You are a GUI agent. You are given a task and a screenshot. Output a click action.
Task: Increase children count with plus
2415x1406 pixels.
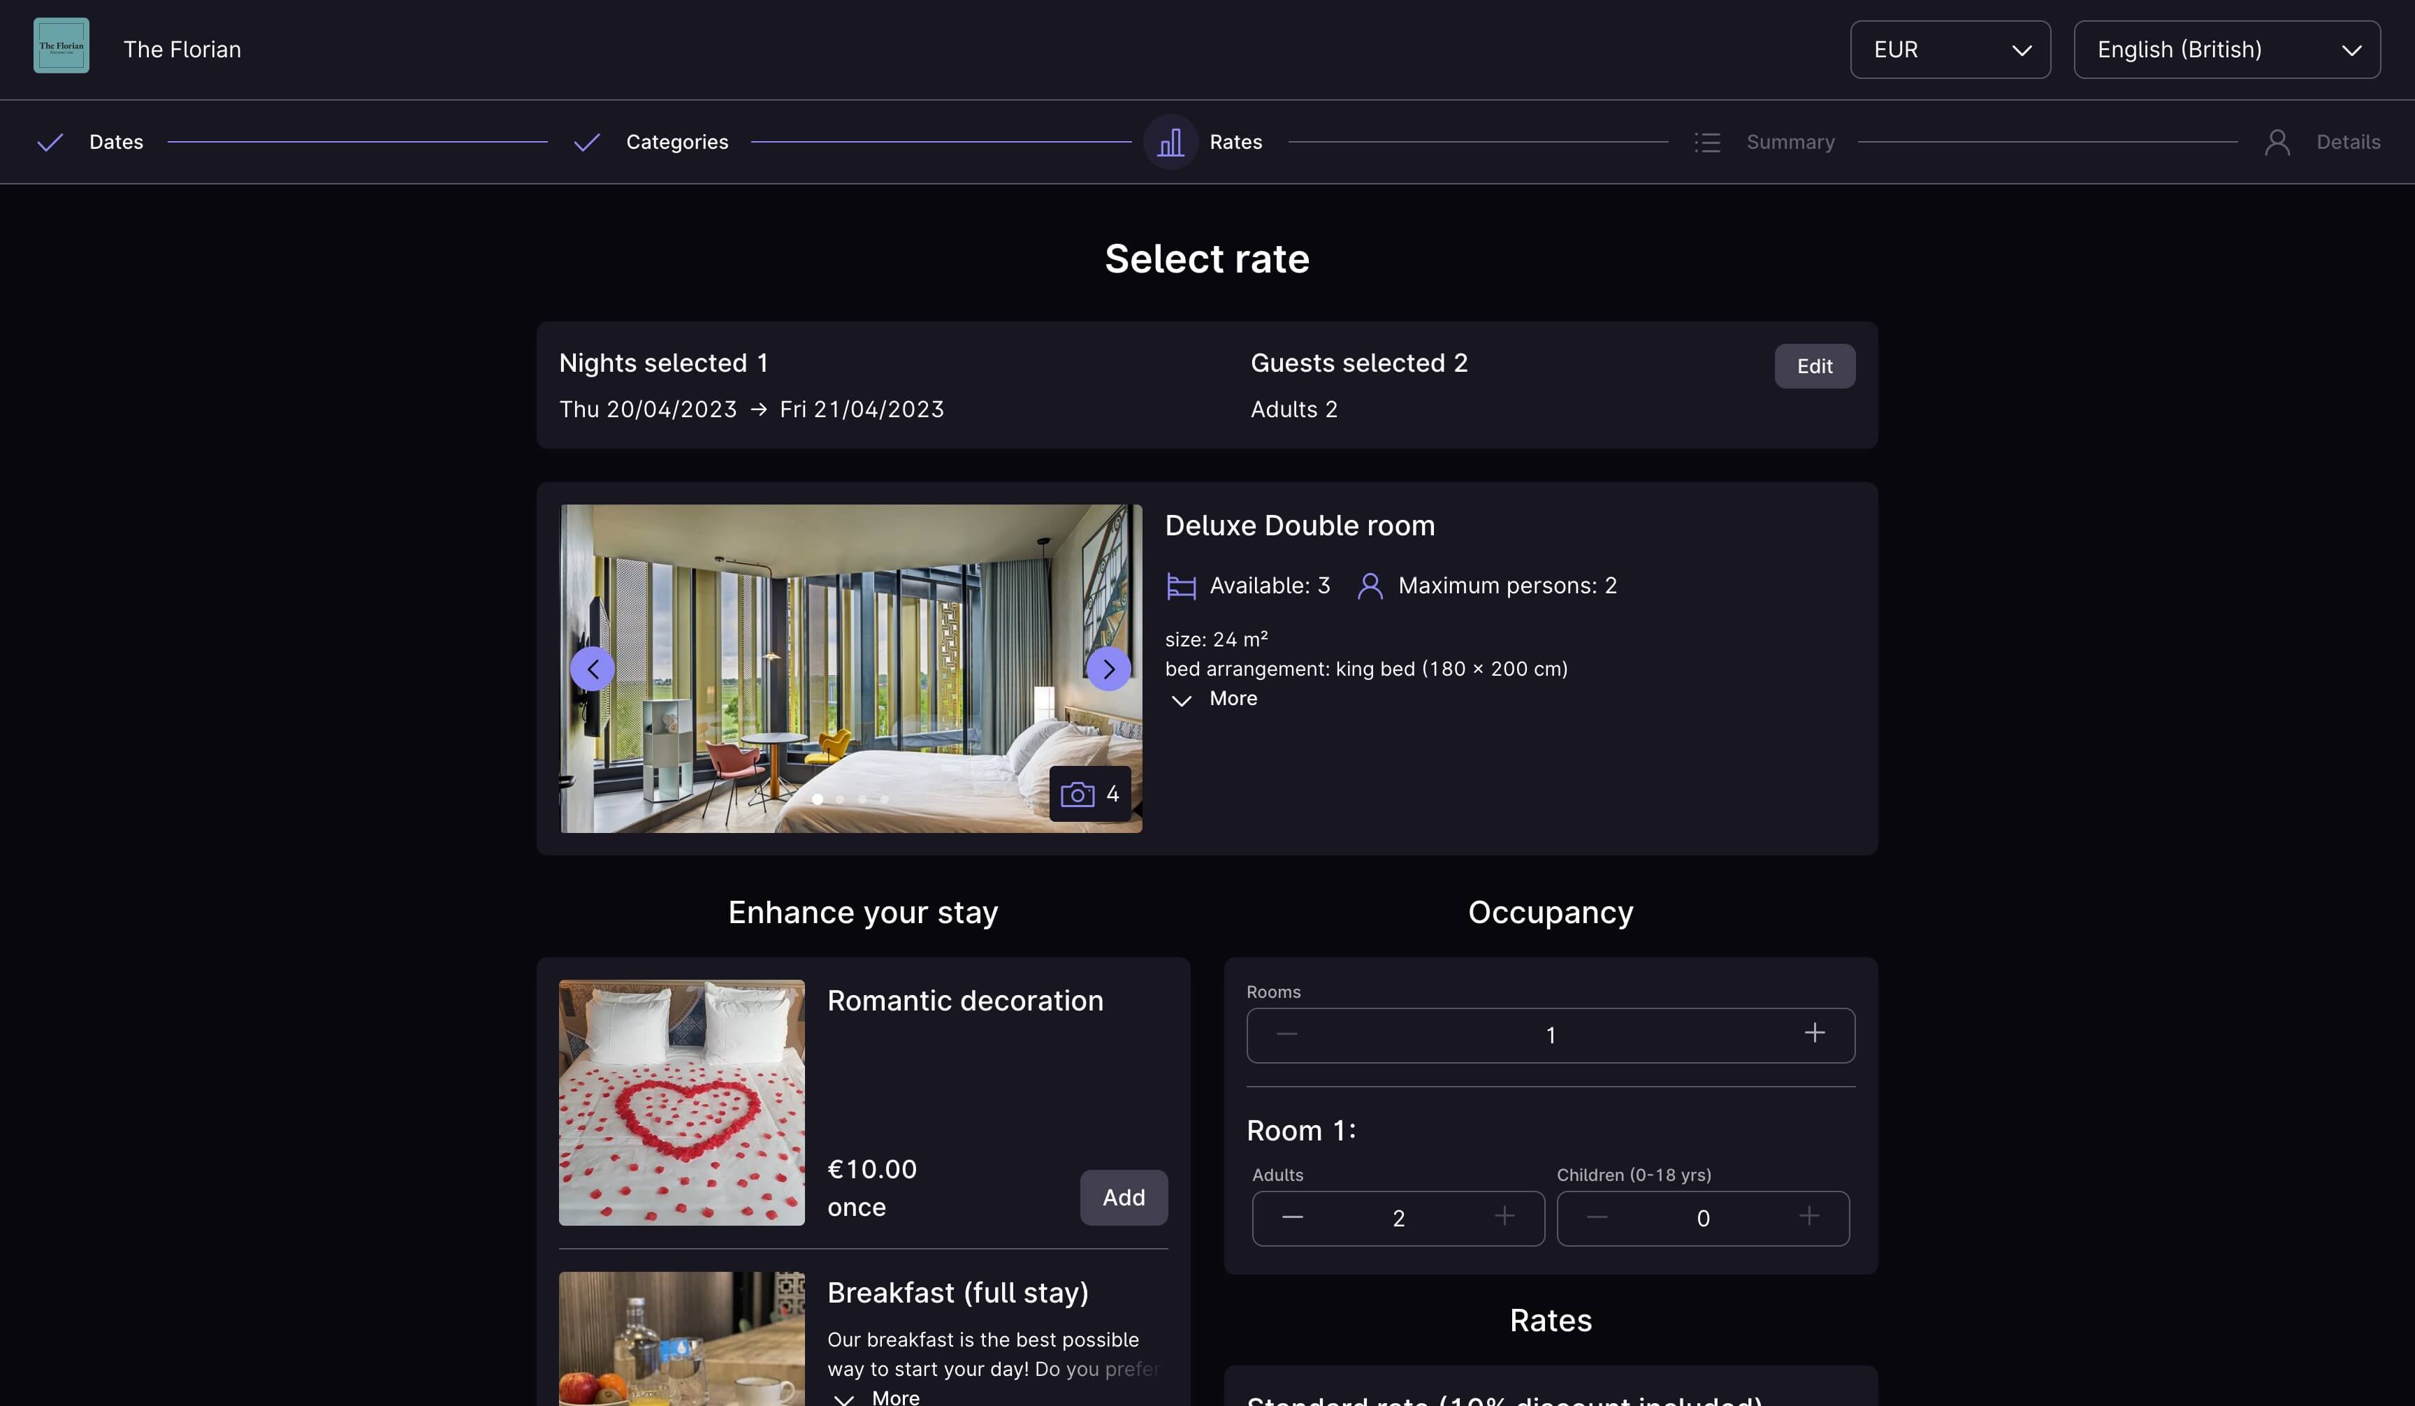pos(1808,1217)
